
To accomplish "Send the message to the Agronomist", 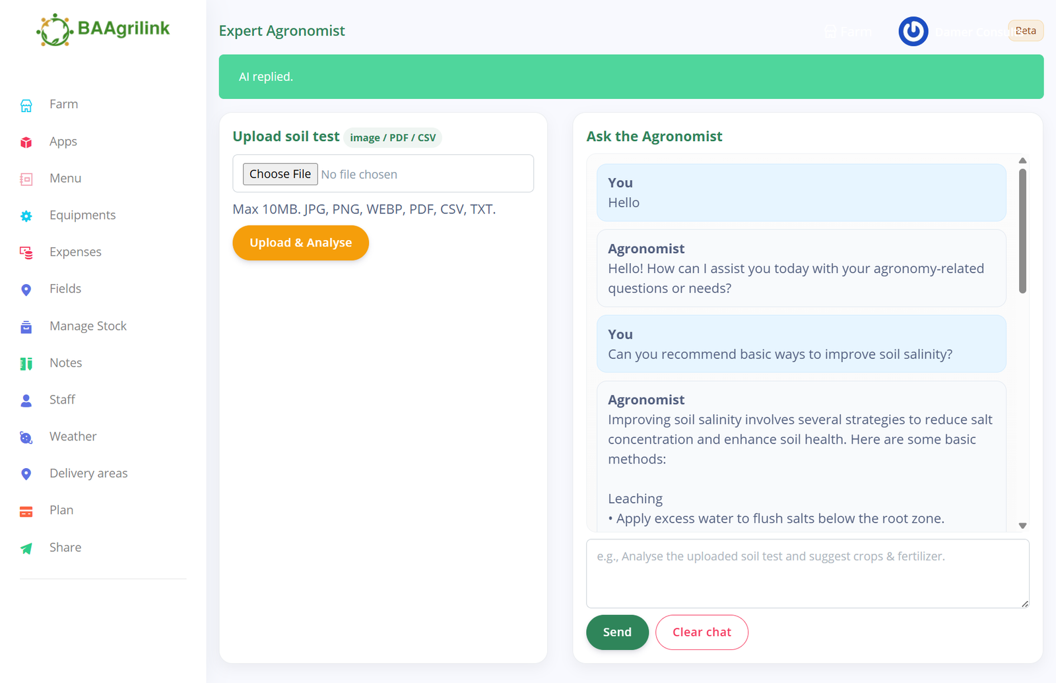I will [617, 632].
